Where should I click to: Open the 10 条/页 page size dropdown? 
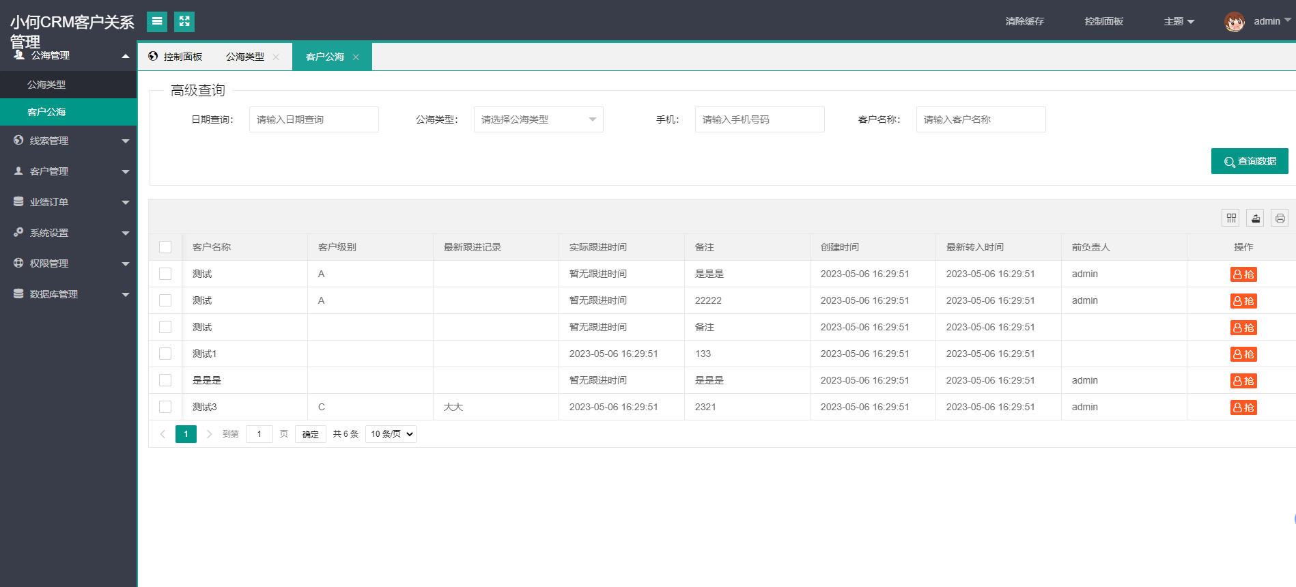click(391, 434)
